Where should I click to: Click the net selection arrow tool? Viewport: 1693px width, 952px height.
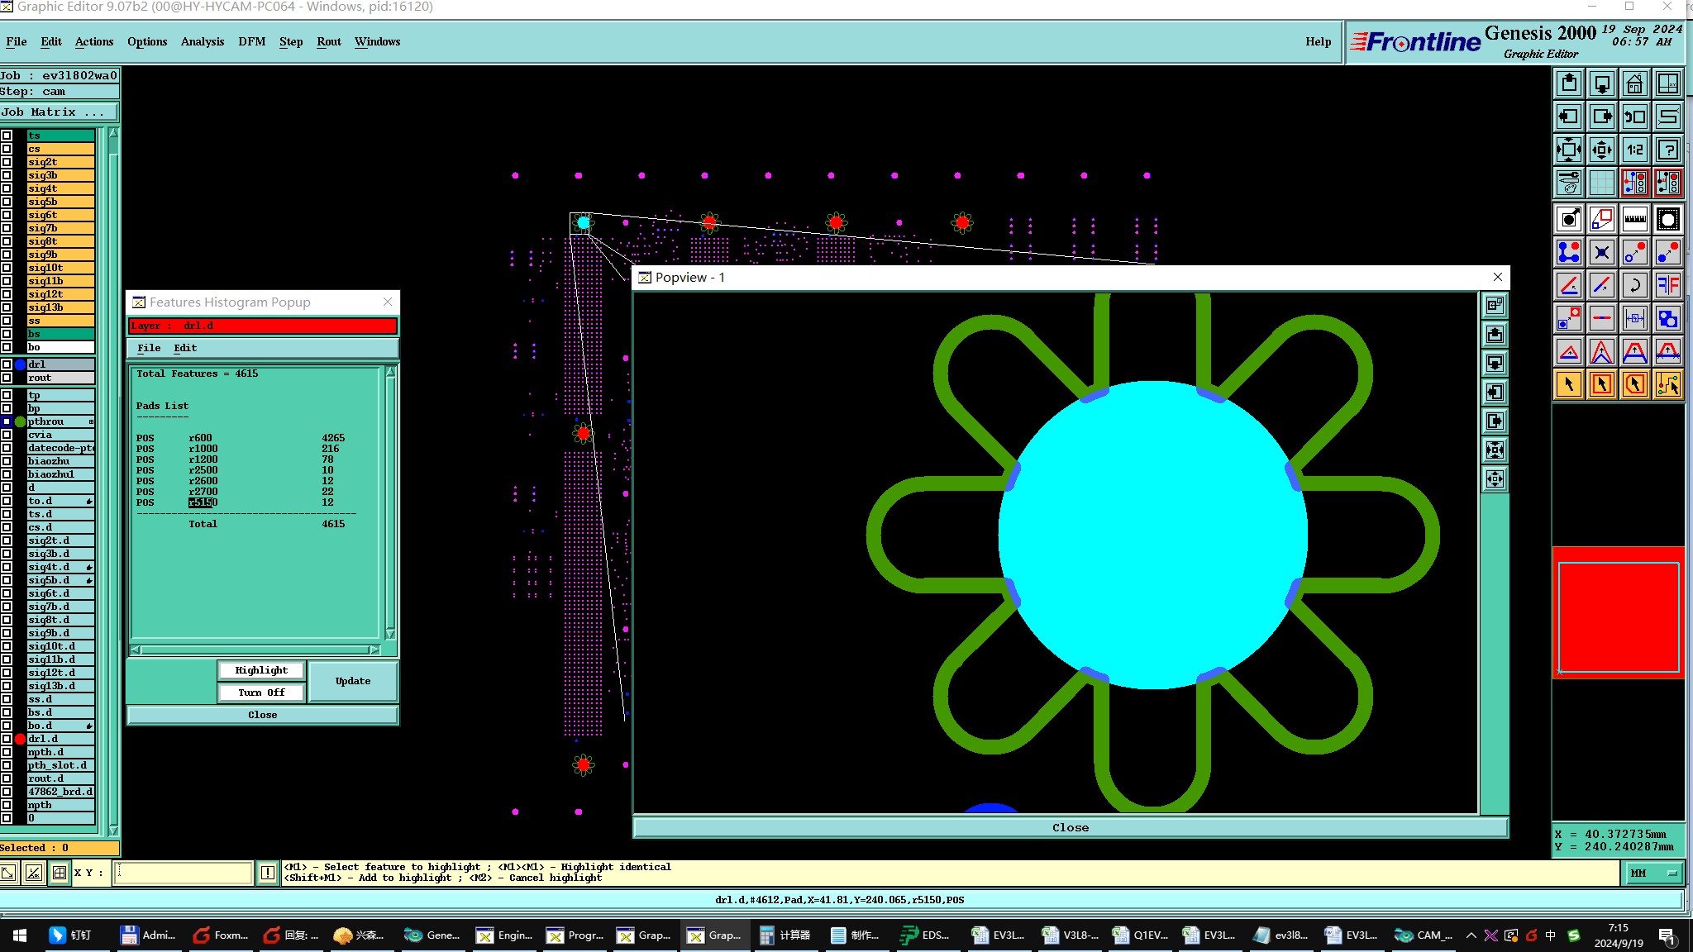(x=1667, y=384)
